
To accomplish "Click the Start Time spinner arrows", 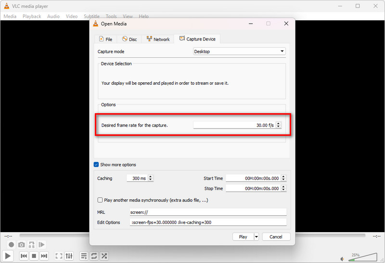I will 283,178.
